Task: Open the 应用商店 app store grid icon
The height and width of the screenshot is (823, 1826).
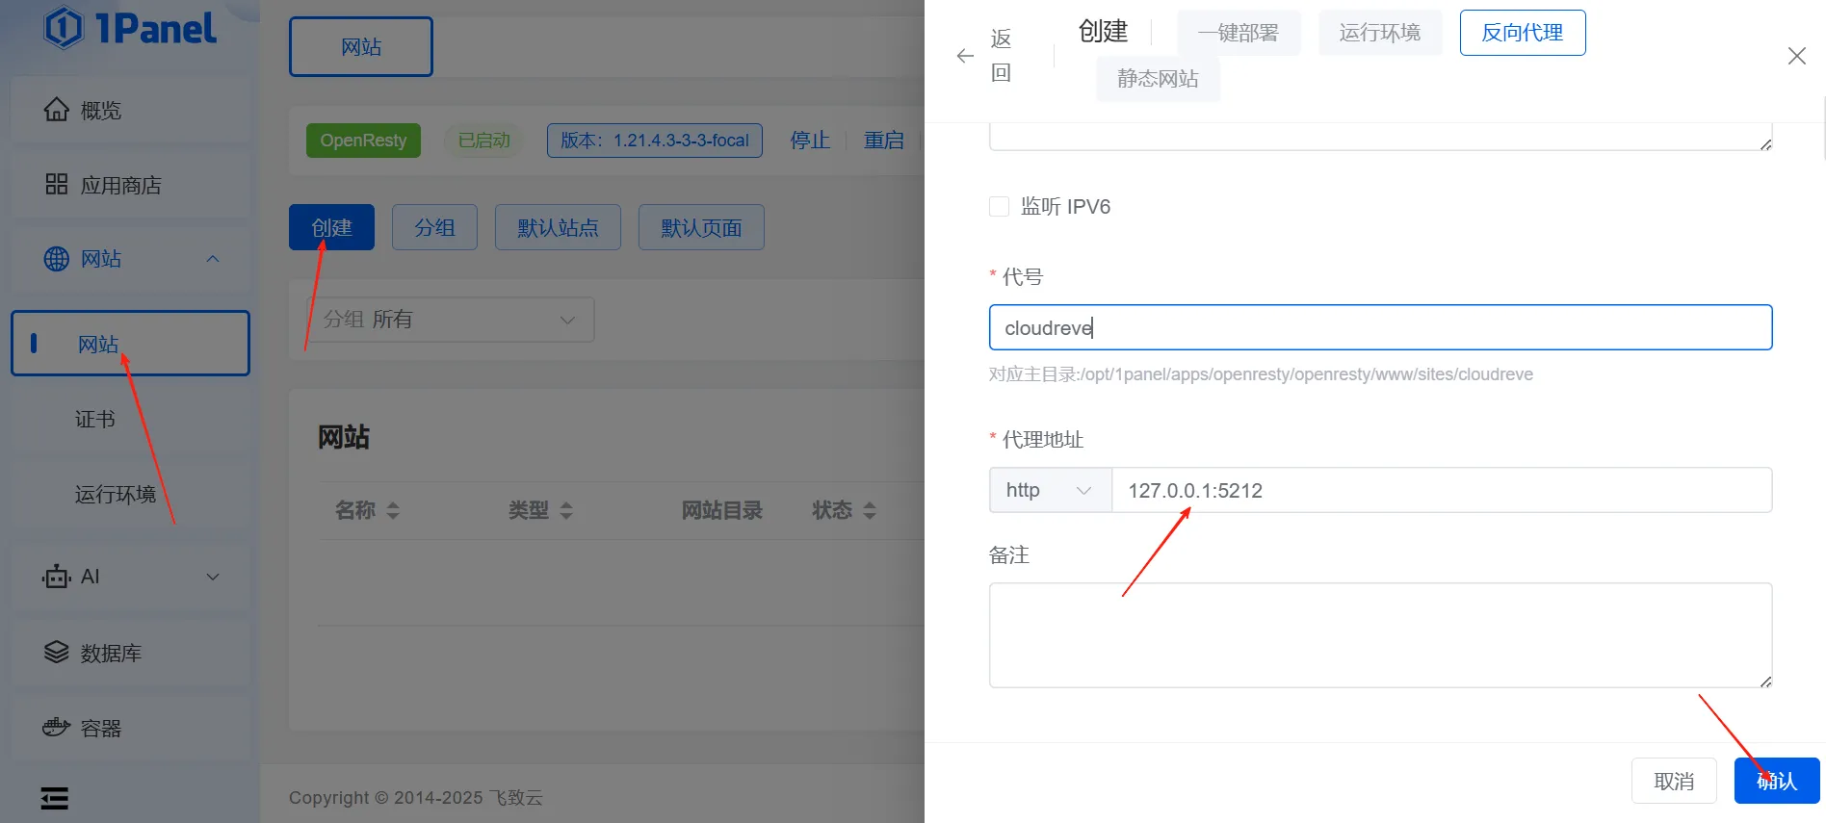Action: (x=57, y=184)
